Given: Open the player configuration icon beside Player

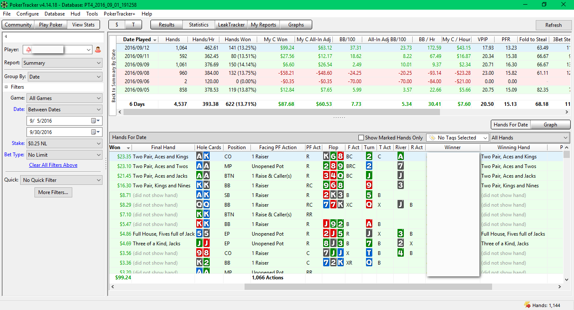Looking at the screenshot, I should (x=98, y=50).
